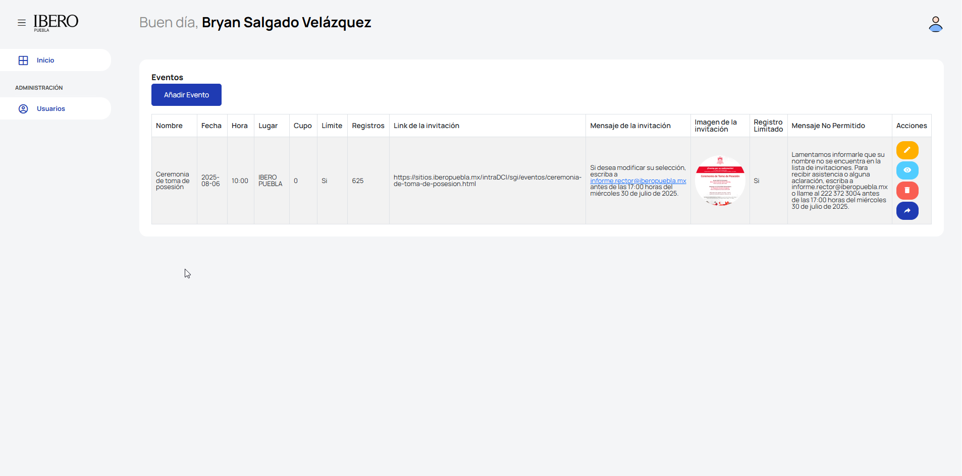Open the invitation image thumbnail
The width and height of the screenshot is (962, 476).
pos(720,181)
